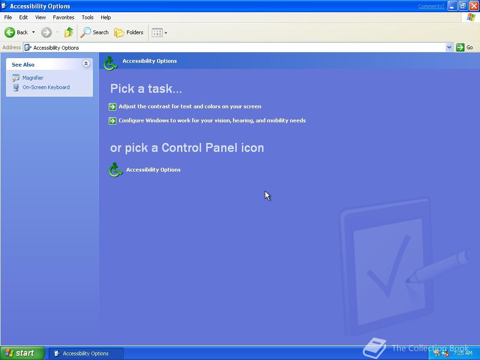
Task: Click the wheelchair icon in header banner
Action: (x=110, y=63)
